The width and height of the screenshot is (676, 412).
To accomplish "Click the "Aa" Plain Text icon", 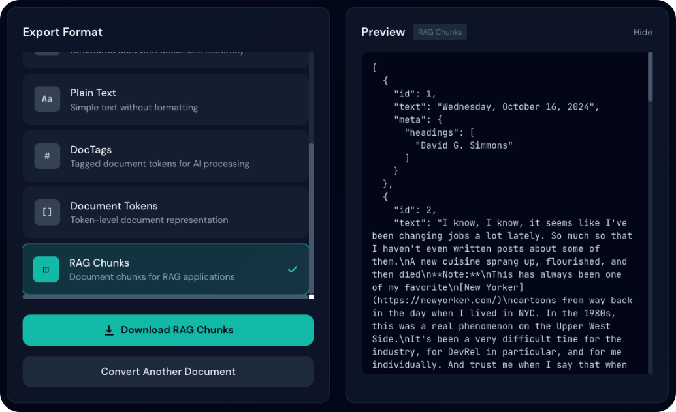I will coord(47,99).
